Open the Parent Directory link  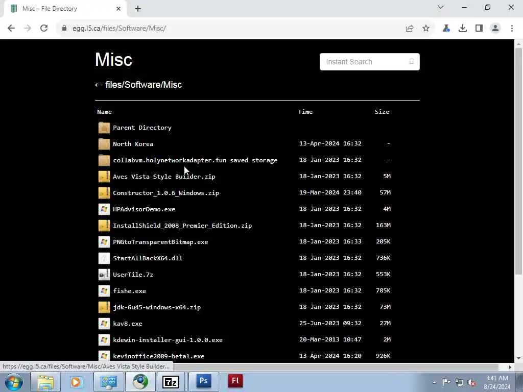[142, 128]
